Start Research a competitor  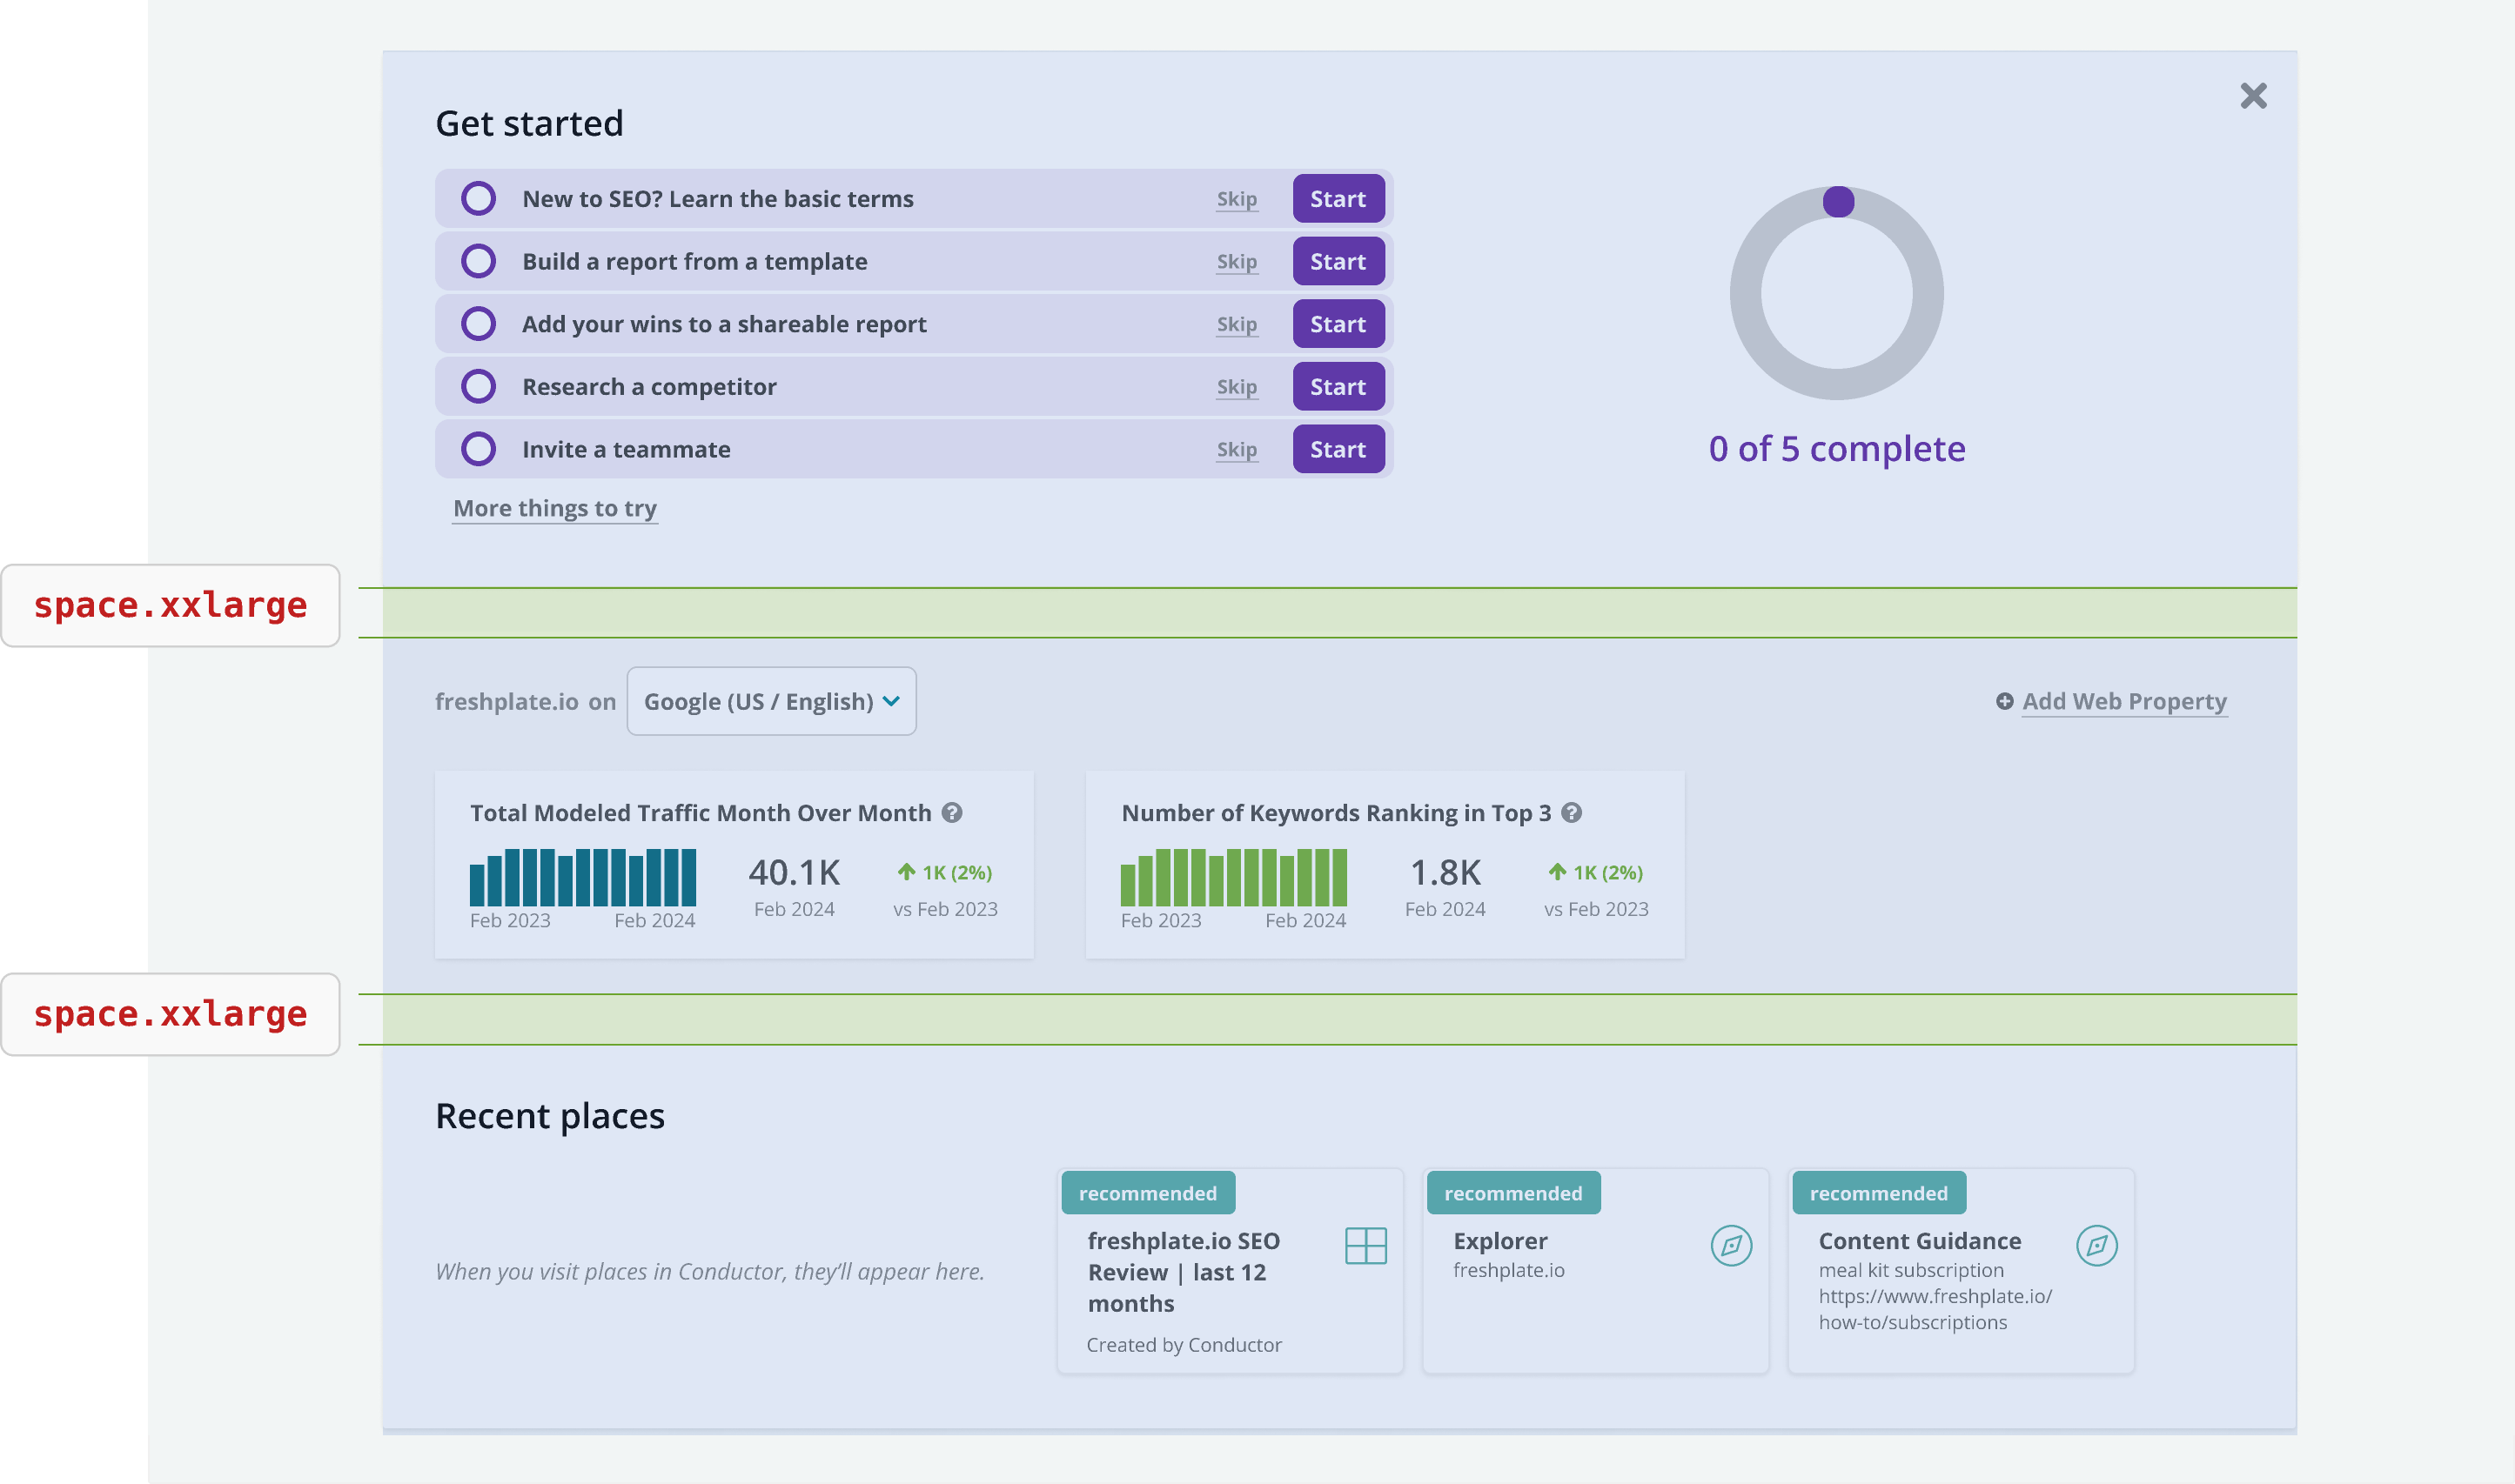click(x=1338, y=386)
